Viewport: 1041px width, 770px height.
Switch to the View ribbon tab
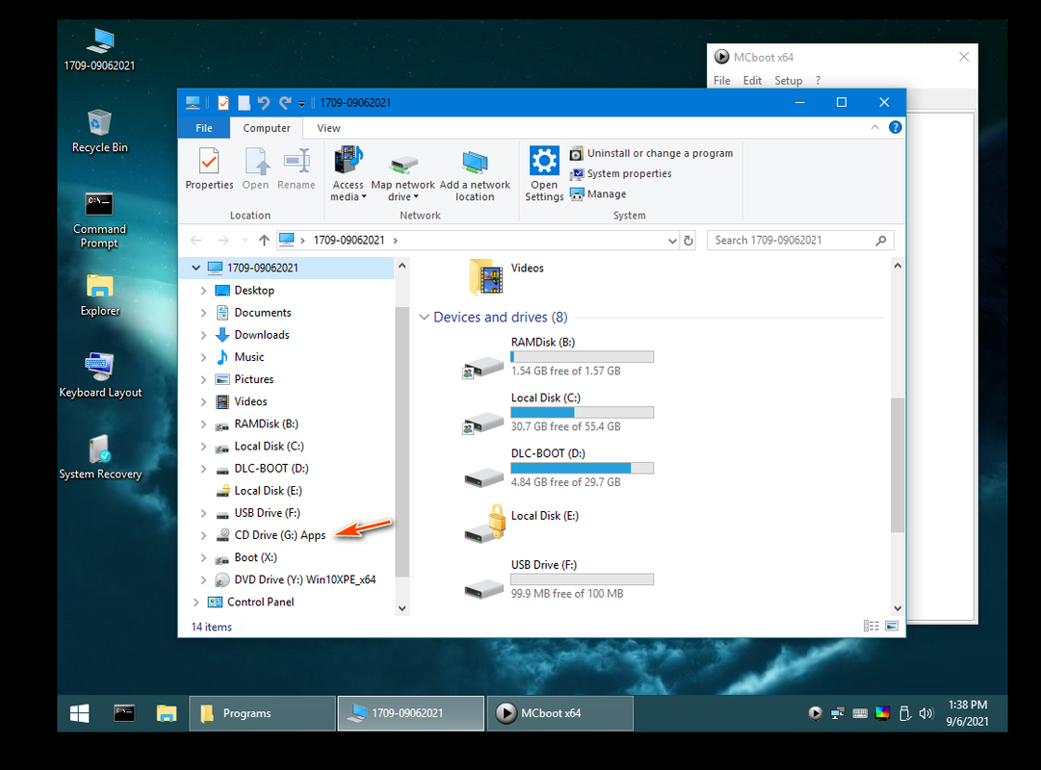coord(328,128)
